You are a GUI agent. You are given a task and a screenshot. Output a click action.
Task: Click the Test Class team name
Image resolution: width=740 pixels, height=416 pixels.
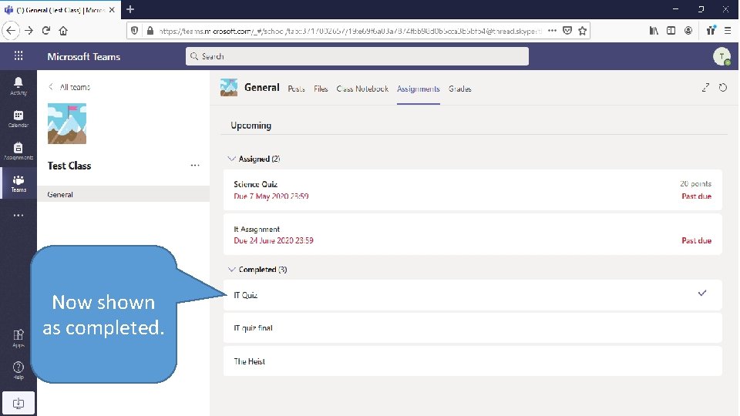coord(69,166)
